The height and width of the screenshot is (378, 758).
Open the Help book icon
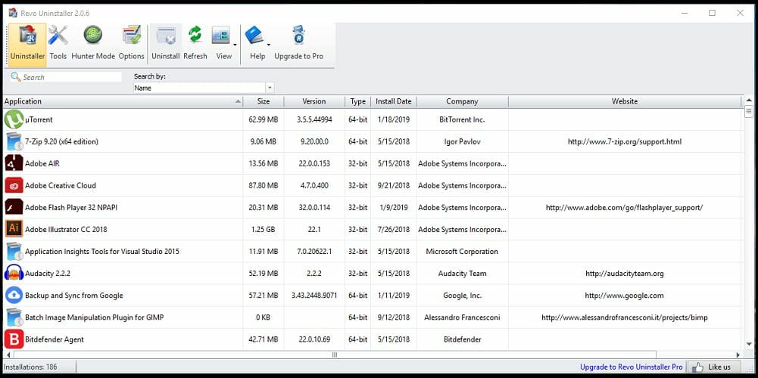click(x=254, y=36)
